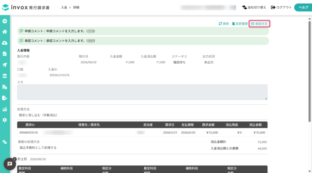Viewport: 312px width, 173px height.
Task: Open the paper plane send icon in the sidebar
Action: click(5, 65)
